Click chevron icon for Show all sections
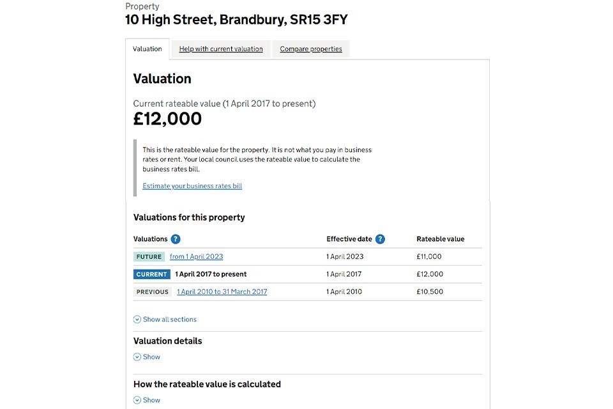The image size is (613, 409). [x=137, y=320]
